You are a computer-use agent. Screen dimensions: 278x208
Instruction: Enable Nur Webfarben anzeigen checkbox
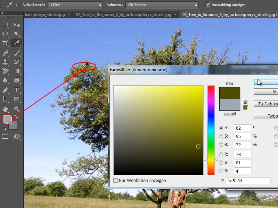(x=115, y=180)
